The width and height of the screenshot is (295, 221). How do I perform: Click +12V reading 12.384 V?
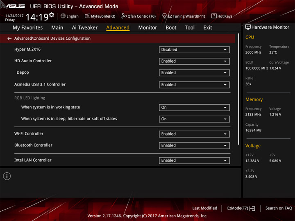pos(252,161)
